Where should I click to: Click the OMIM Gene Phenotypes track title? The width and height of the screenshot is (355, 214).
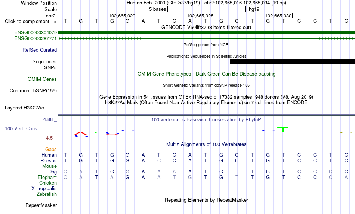207,74
